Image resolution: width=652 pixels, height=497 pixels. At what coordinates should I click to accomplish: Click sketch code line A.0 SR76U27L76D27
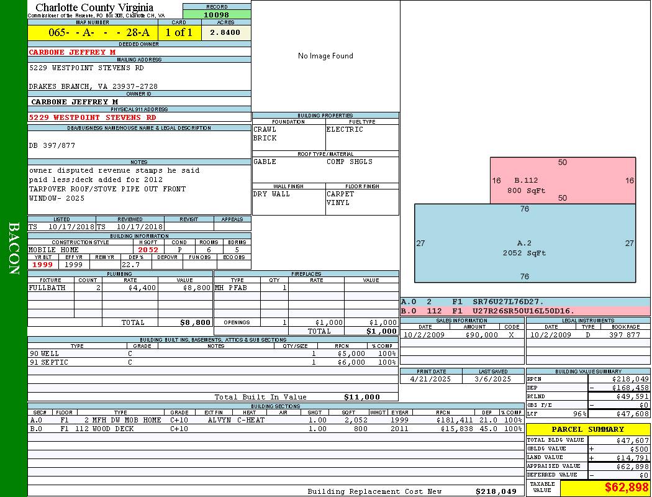pyautogui.click(x=525, y=302)
